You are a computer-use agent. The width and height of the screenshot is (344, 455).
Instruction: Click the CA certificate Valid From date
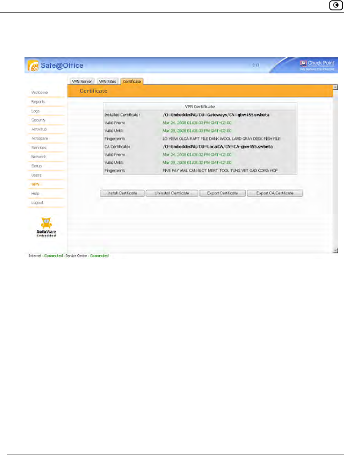point(197,155)
